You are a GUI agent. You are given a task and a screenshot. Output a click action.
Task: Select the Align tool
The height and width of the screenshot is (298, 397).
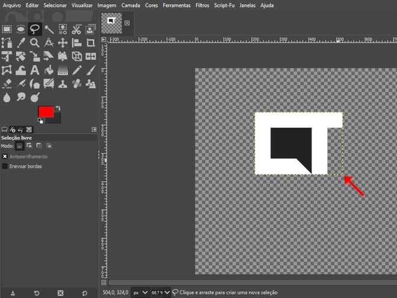(x=76, y=43)
